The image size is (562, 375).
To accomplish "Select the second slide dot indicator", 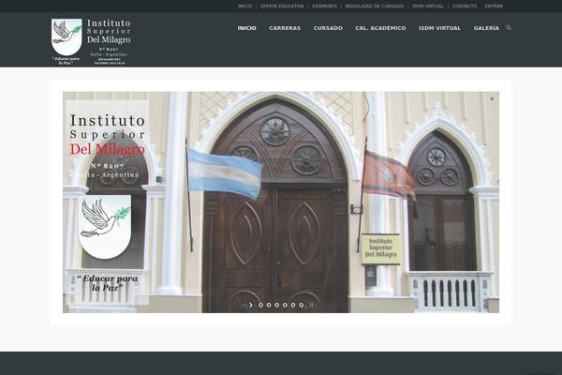I will pos(269,305).
